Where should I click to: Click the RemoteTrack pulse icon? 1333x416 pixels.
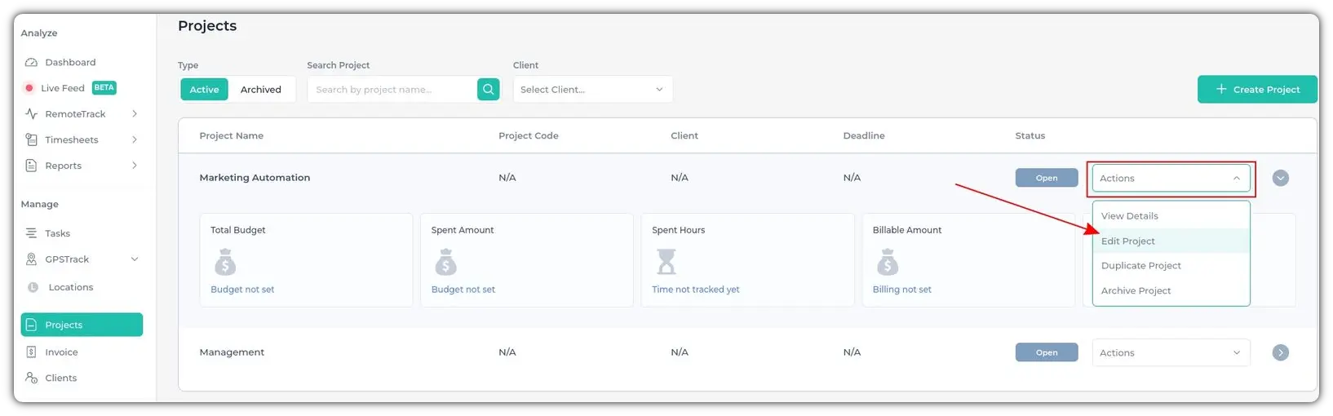32,114
